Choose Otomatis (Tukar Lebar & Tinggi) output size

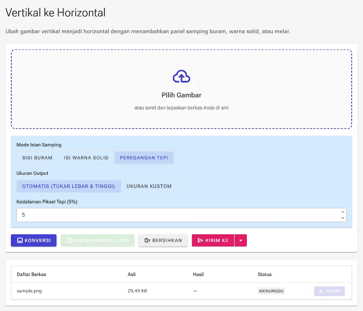pyautogui.click(x=69, y=187)
